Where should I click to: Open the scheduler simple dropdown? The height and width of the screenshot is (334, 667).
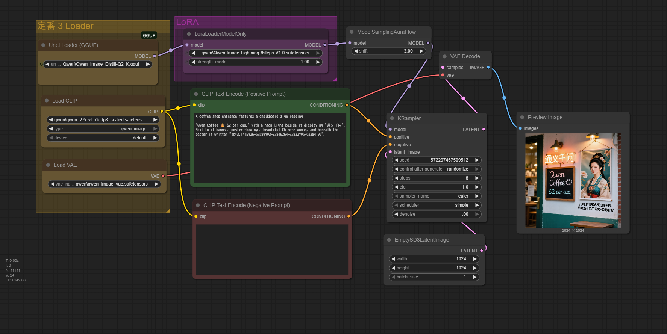[437, 205]
